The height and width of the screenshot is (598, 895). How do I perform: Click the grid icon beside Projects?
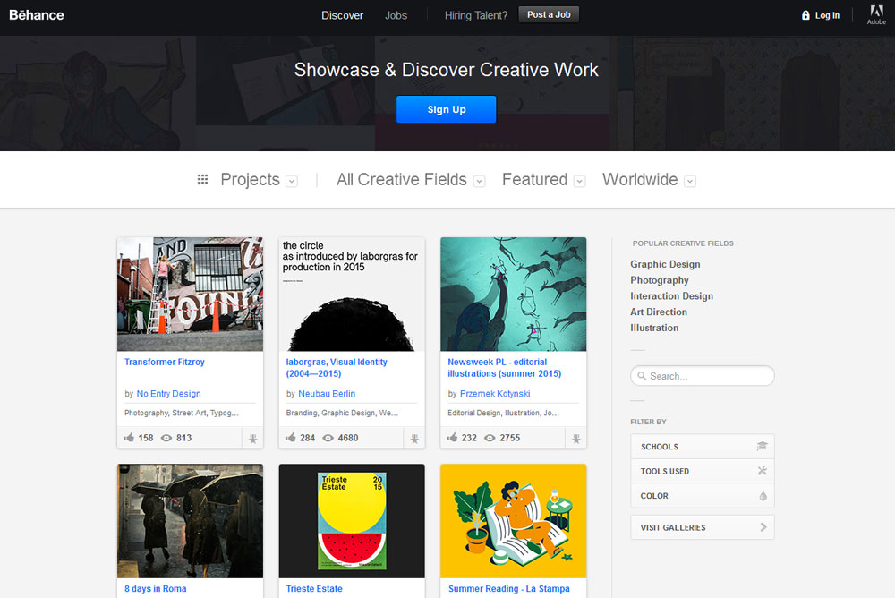(x=202, y=179)
